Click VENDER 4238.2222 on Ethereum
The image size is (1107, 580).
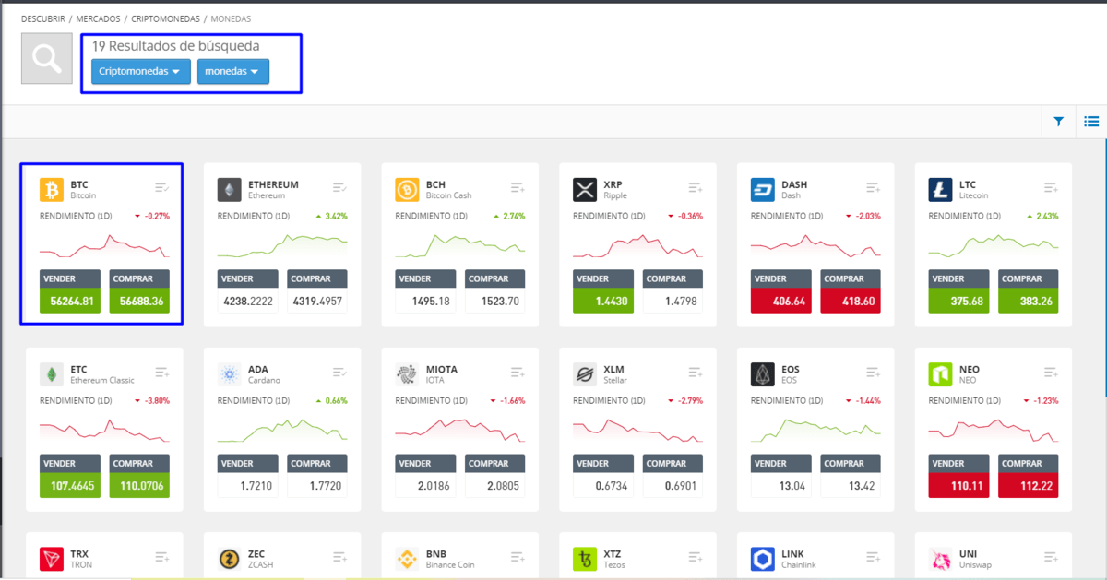[x=249, y=291]
